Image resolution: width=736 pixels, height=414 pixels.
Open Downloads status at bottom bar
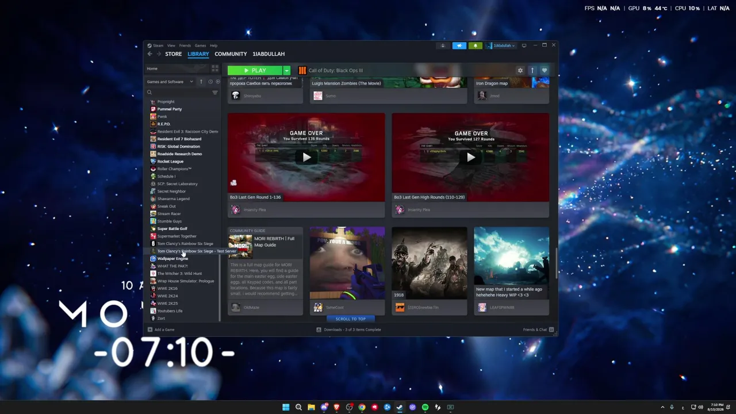tap(348, 329)
